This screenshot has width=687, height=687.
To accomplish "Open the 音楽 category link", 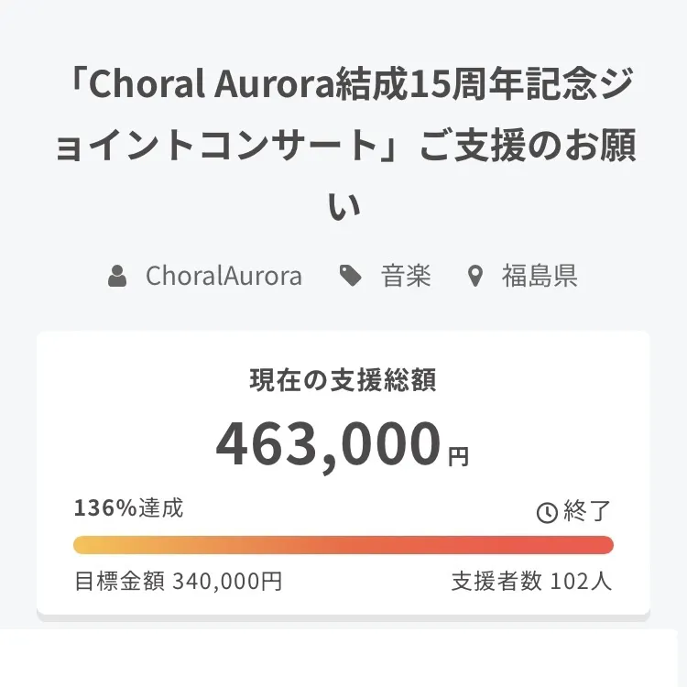I will pos(406,276).
